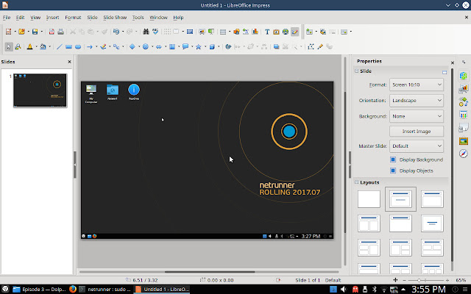
Task: Launch Firefox from the taskbar
Action: (72, 289)
